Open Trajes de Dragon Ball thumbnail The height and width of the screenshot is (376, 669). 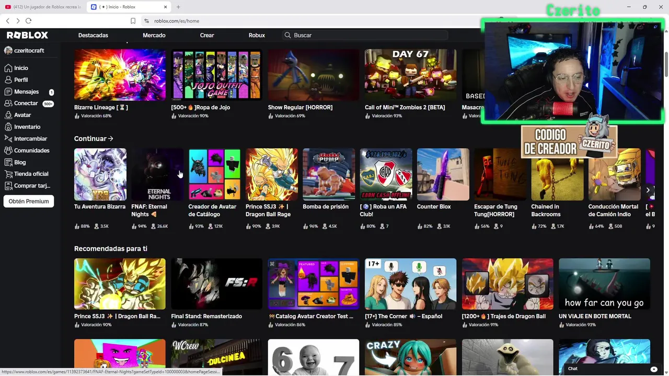(x=507, y=284)
